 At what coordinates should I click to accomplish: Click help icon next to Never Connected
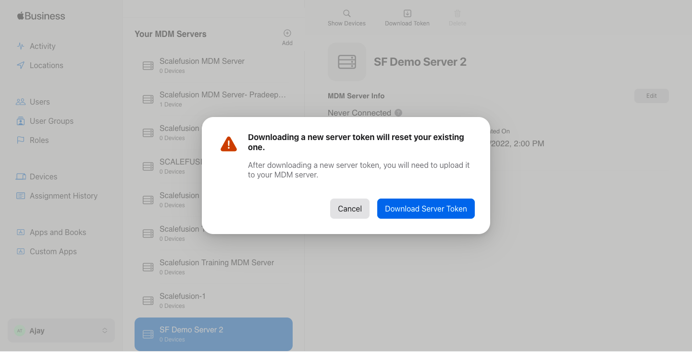tap(398, 113)
